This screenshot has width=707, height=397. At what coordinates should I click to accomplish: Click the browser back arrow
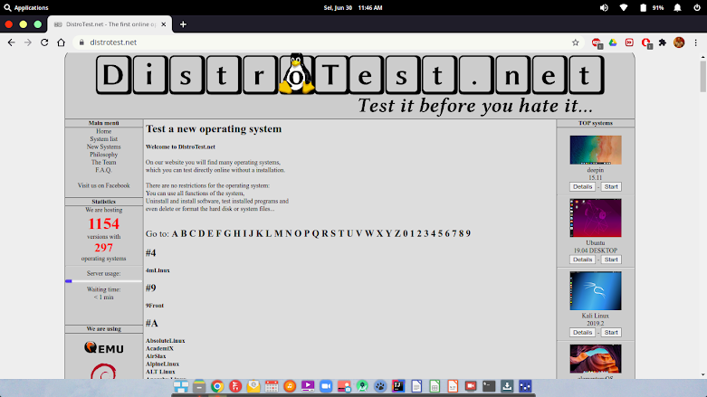pyautogui.click(x=11, y=43)
